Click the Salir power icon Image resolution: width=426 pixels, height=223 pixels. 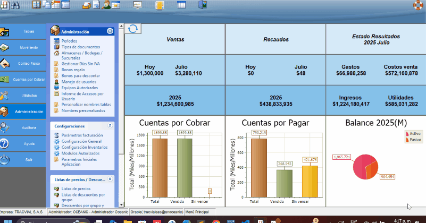pos(5,160)
